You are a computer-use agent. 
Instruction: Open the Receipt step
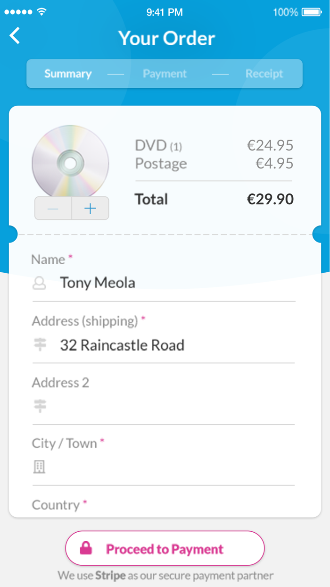tap(264, 74)
